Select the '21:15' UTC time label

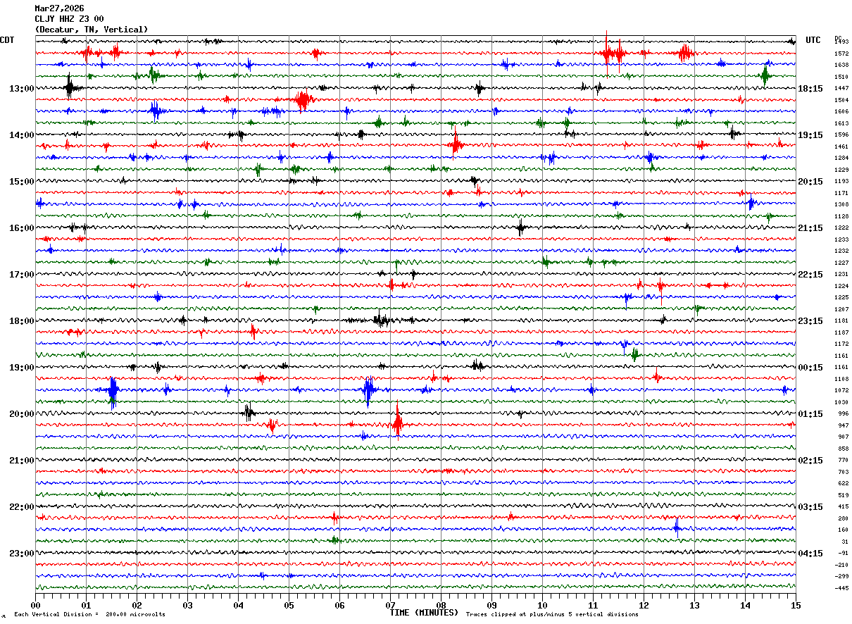810,228
